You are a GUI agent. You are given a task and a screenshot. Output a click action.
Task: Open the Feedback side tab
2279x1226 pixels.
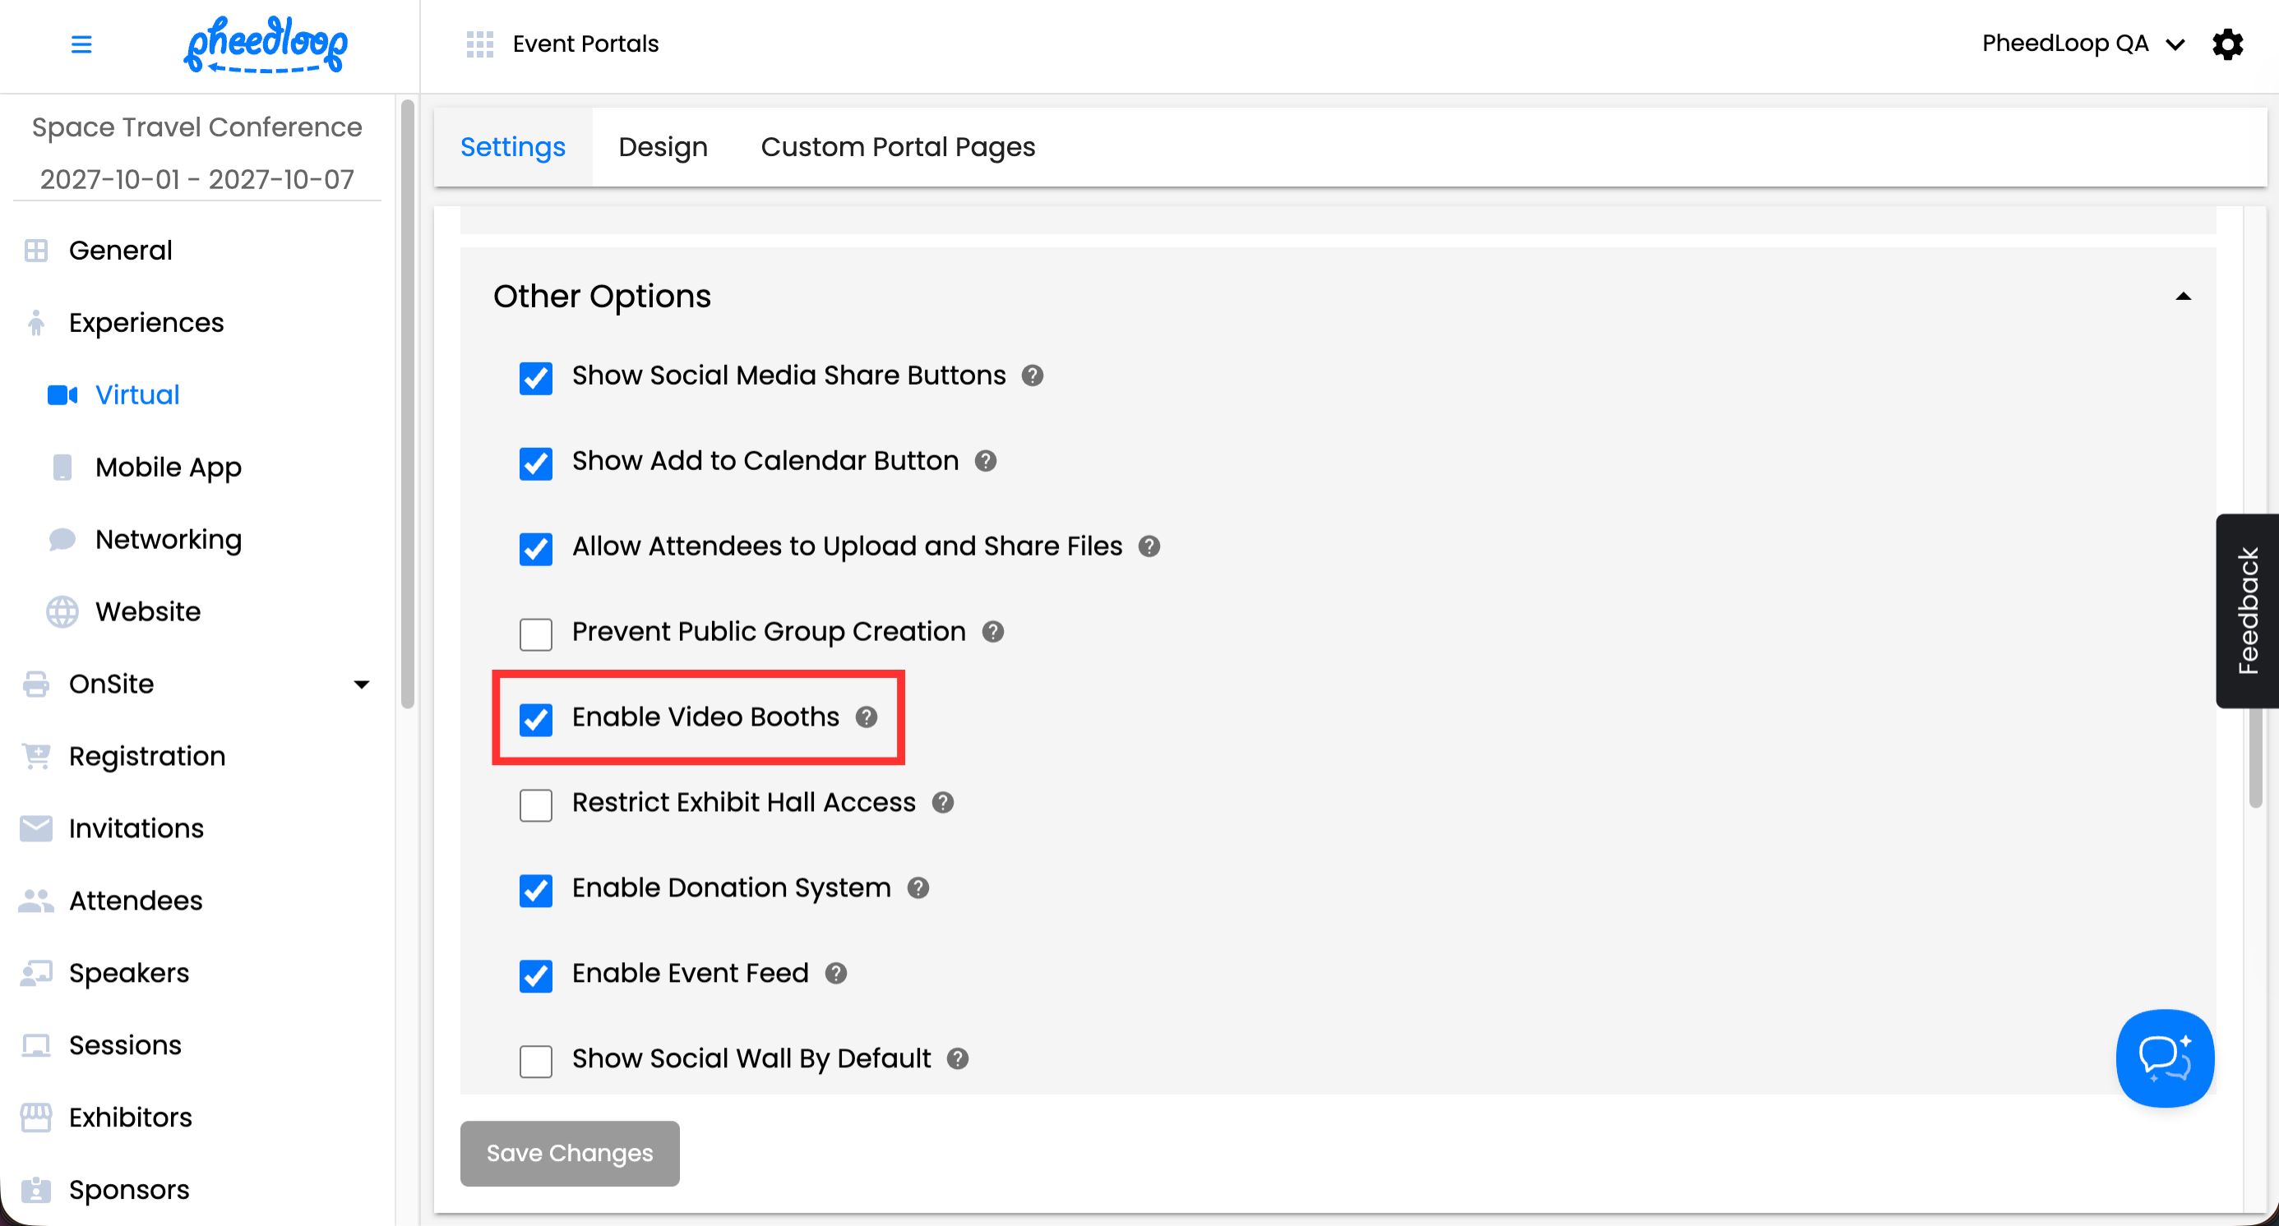(2246, 610)
